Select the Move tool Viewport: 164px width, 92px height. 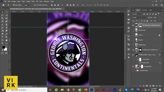click(x=2, y=12)
